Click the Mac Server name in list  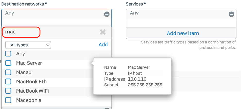click(29, 63)
